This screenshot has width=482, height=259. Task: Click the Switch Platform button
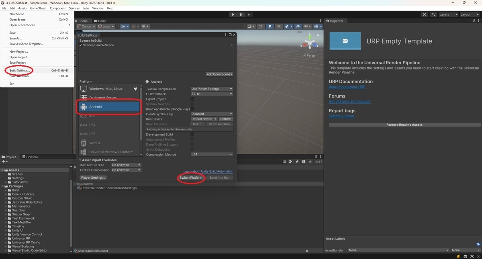tap(191, 177)
